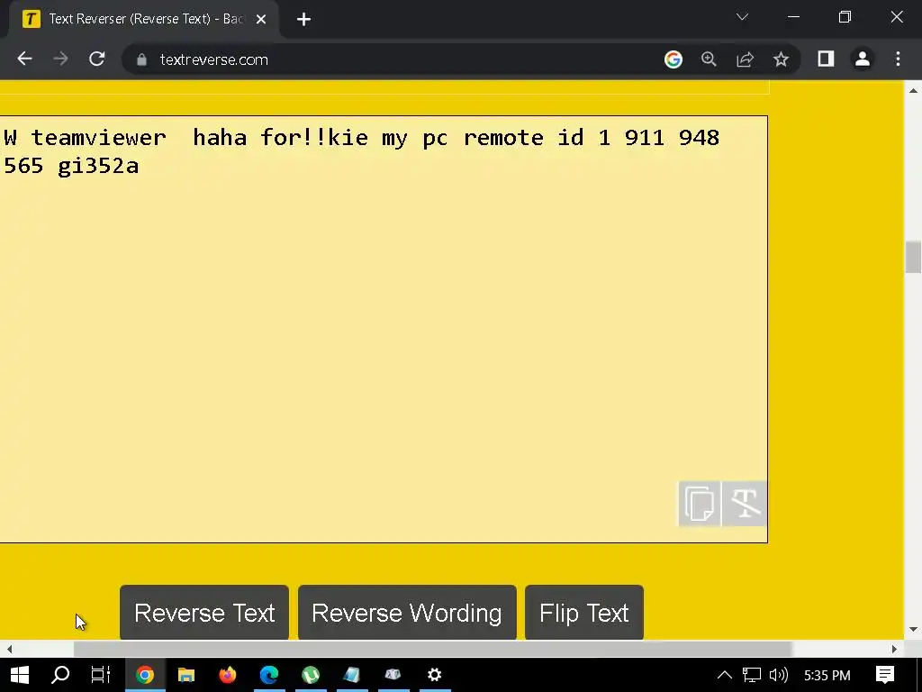The height and width of the screenshot is (692, 922).
Task: Open the Google icon in the address bar
Action: (673, 59)
